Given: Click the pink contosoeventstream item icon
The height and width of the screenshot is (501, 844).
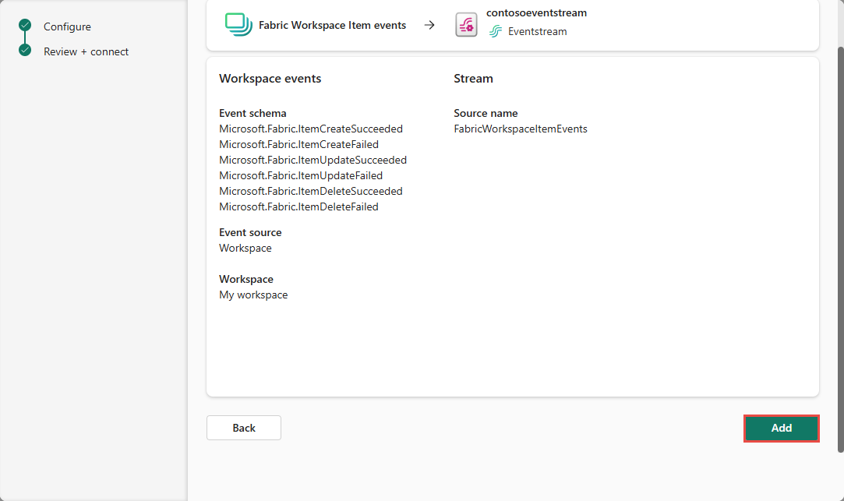Looking at the screenshot, I should click(466, 25).
